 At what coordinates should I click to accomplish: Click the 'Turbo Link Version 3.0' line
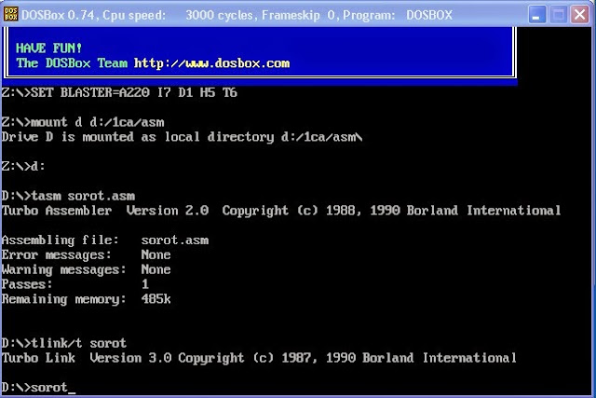[x=259, y=358]
